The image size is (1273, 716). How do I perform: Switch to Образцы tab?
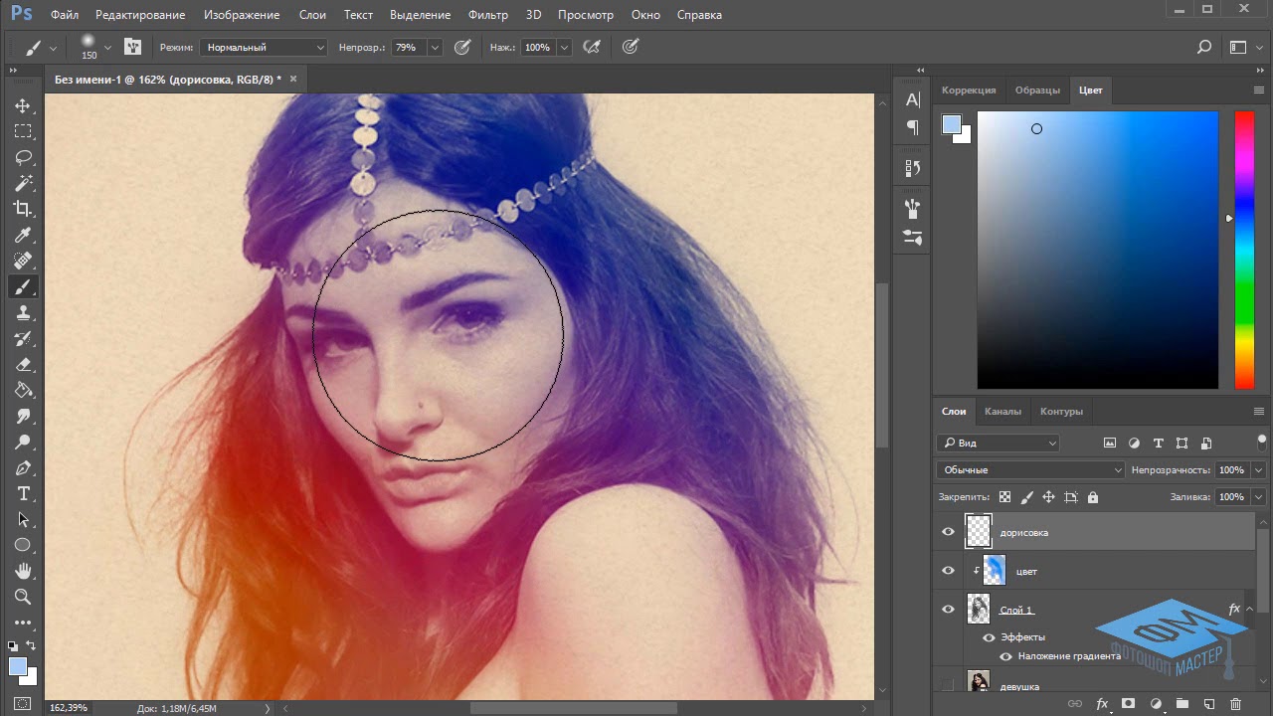[x=1037, y=89]
